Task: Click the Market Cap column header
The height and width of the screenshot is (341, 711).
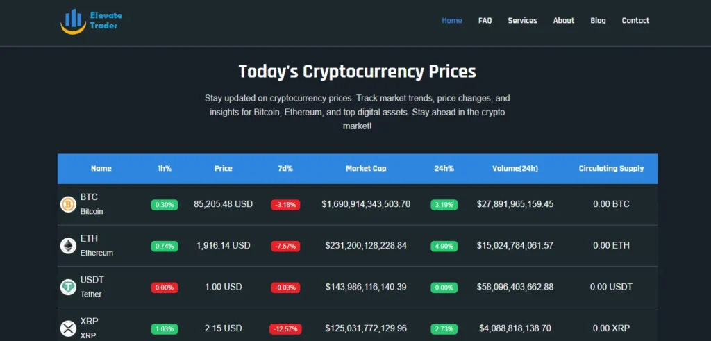Action: 366,168
